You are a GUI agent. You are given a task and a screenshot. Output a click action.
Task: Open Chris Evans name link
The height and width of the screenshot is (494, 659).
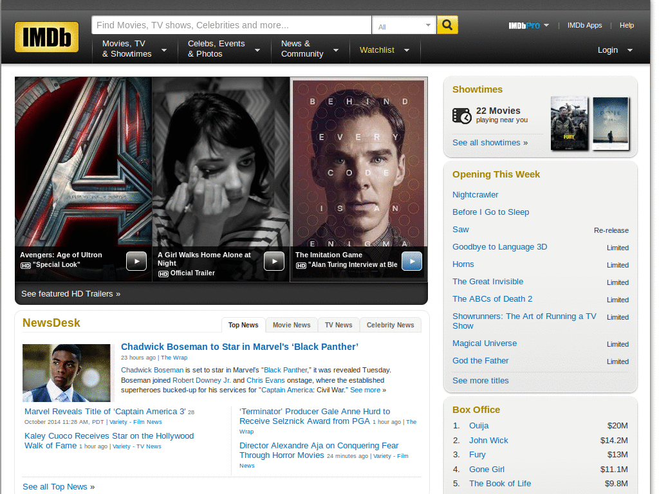pos(266,380)
